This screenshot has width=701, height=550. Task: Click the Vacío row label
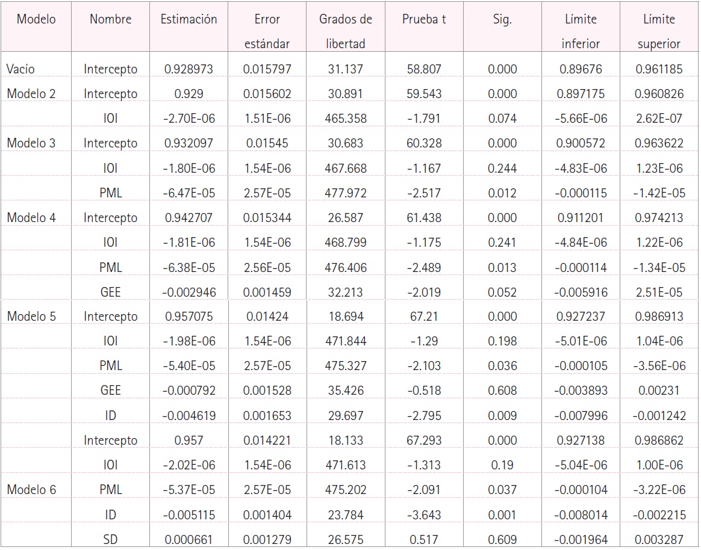point(20,69)
